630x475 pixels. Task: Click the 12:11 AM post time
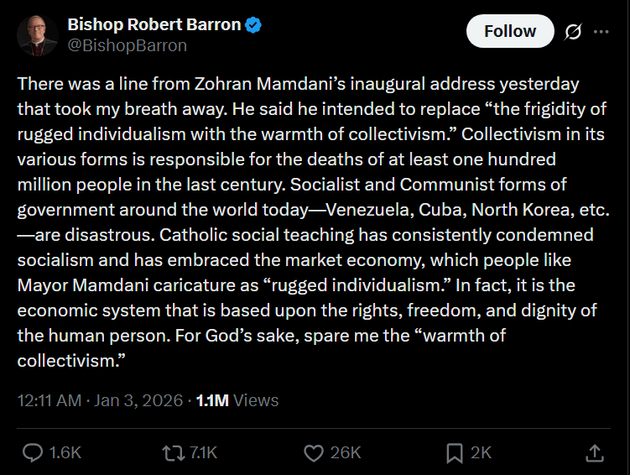coord(49,400)
